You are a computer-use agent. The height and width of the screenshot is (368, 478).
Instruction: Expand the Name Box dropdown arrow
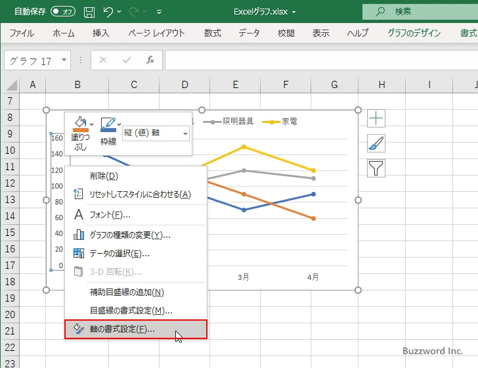pos(64,60)
